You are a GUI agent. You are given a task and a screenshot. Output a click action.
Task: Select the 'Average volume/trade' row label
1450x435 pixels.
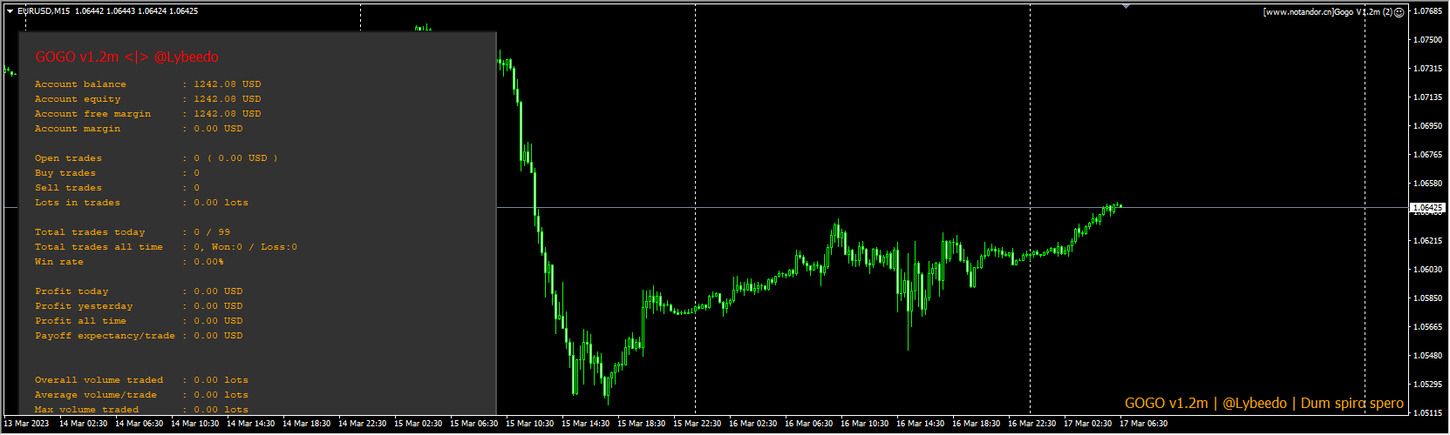point(96,395)
